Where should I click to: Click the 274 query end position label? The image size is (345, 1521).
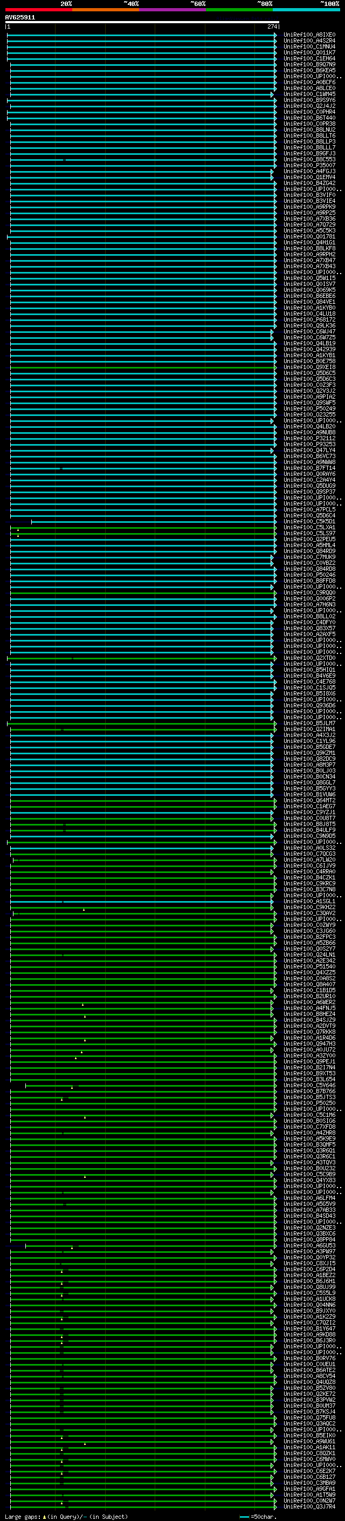[272, 26]
